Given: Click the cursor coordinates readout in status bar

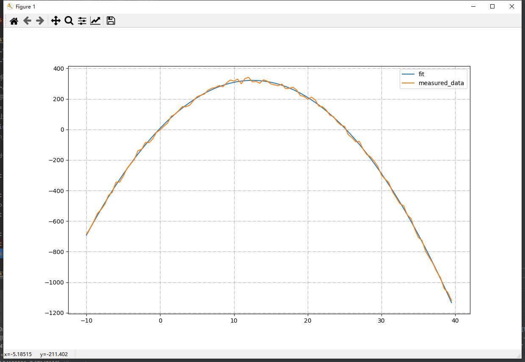Looking at the screenshot, I should [x=36, y=354].
